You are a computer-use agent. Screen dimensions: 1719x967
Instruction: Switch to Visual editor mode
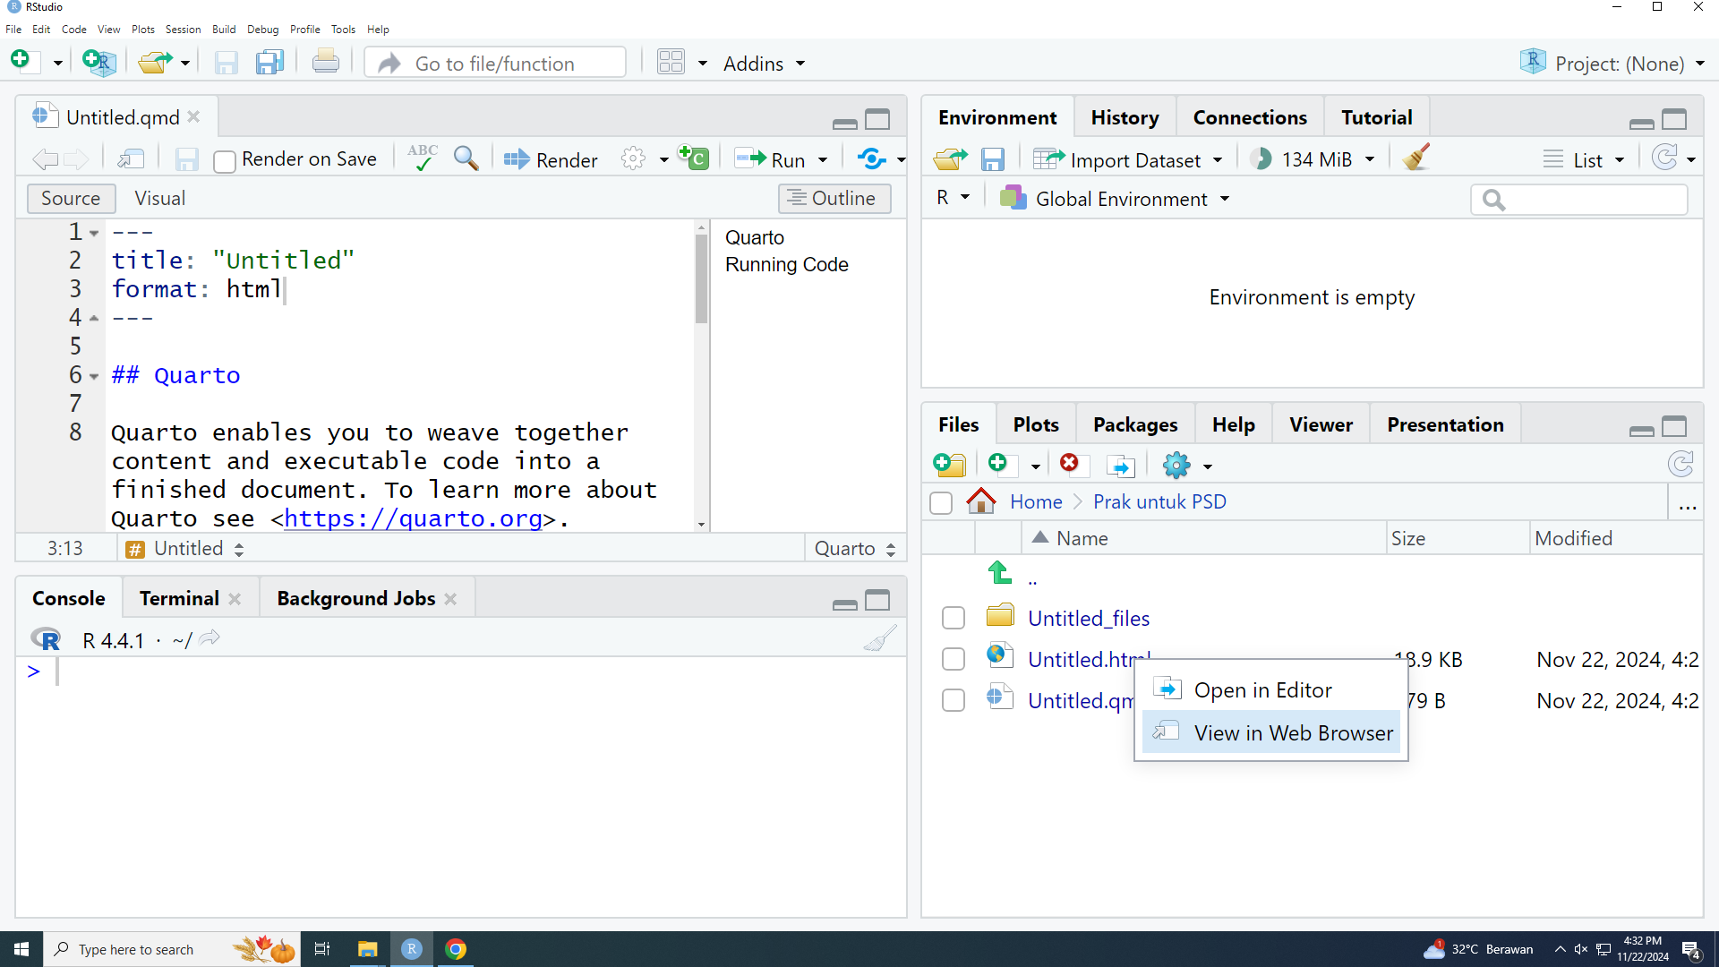[159, 198]
